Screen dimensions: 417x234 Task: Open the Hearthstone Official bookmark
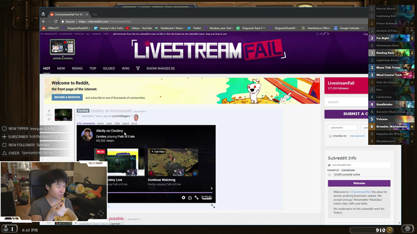(316, 28)
